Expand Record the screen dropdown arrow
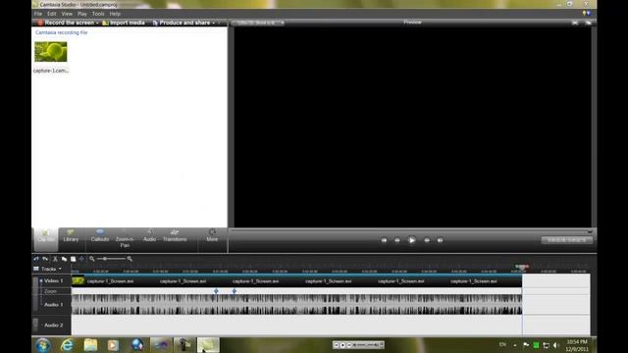Screen dimensions: 628x353 (x=97, y=23)
